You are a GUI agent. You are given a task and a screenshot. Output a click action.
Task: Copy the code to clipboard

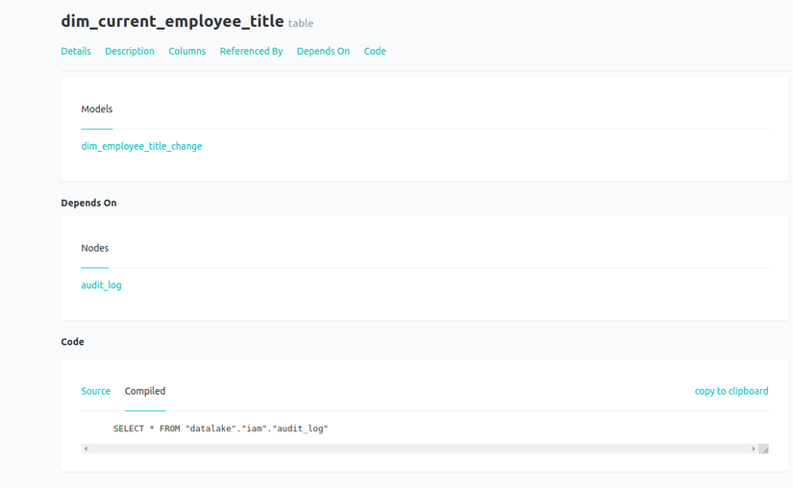click(731, 391)
